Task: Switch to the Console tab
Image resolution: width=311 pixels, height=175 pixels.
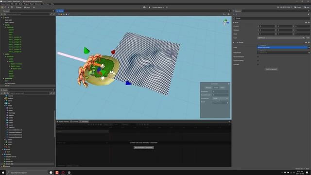Action: tap(74, 122)
